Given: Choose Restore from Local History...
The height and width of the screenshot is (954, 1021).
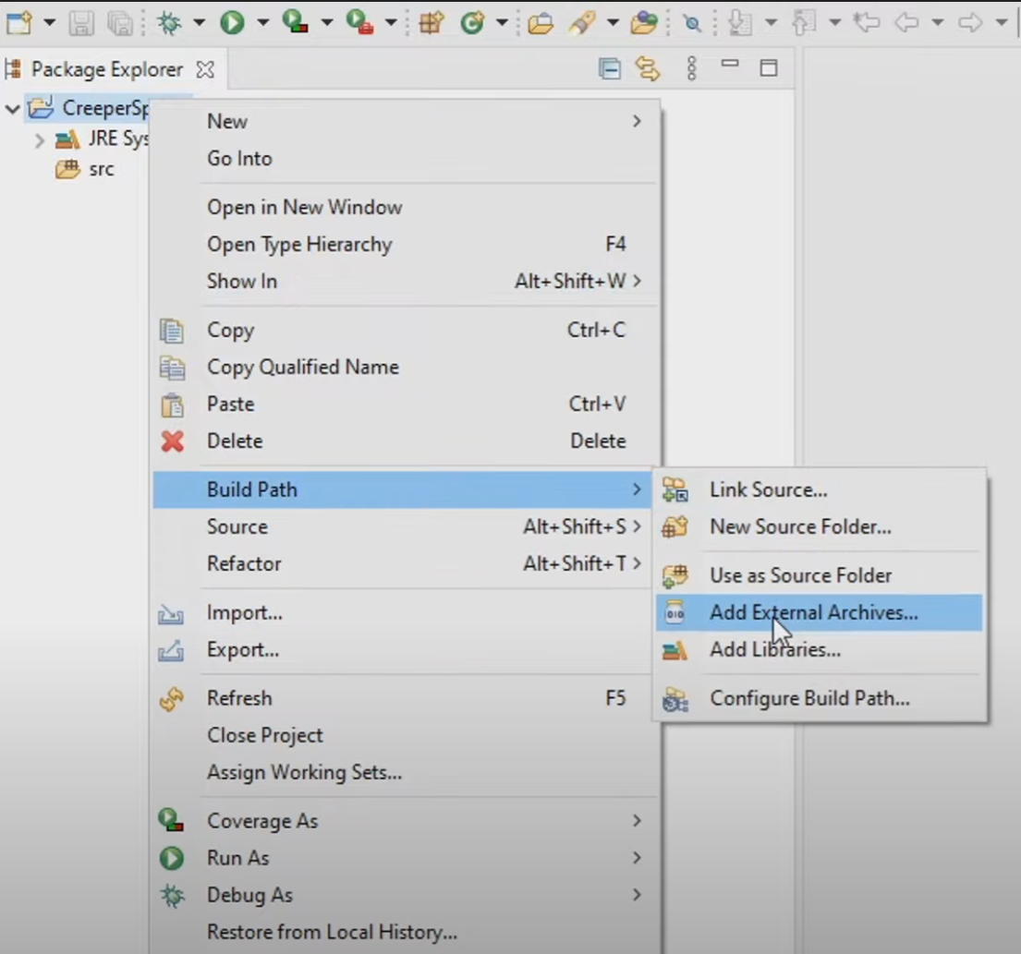Looking at the screenshot, I should coord(405,933).
